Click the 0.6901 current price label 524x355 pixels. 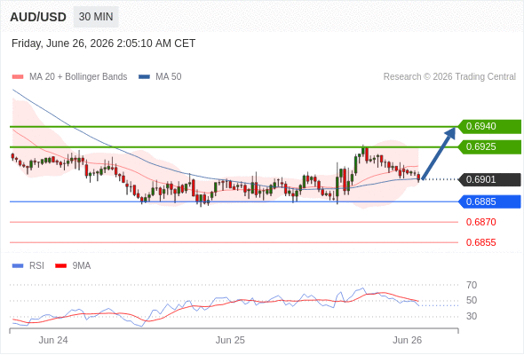click(x=489, y=179)
